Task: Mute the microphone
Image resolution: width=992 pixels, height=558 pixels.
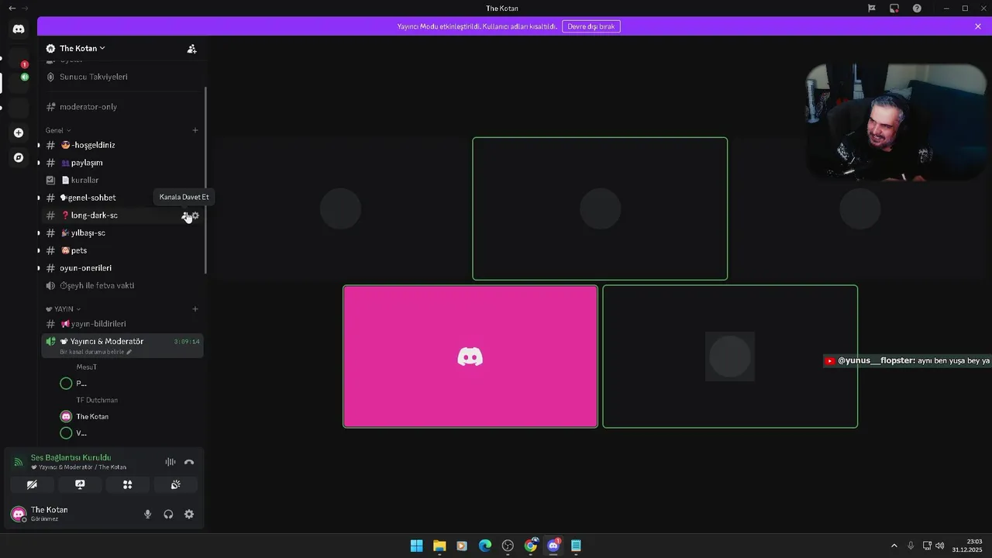Action: (148, 514)
